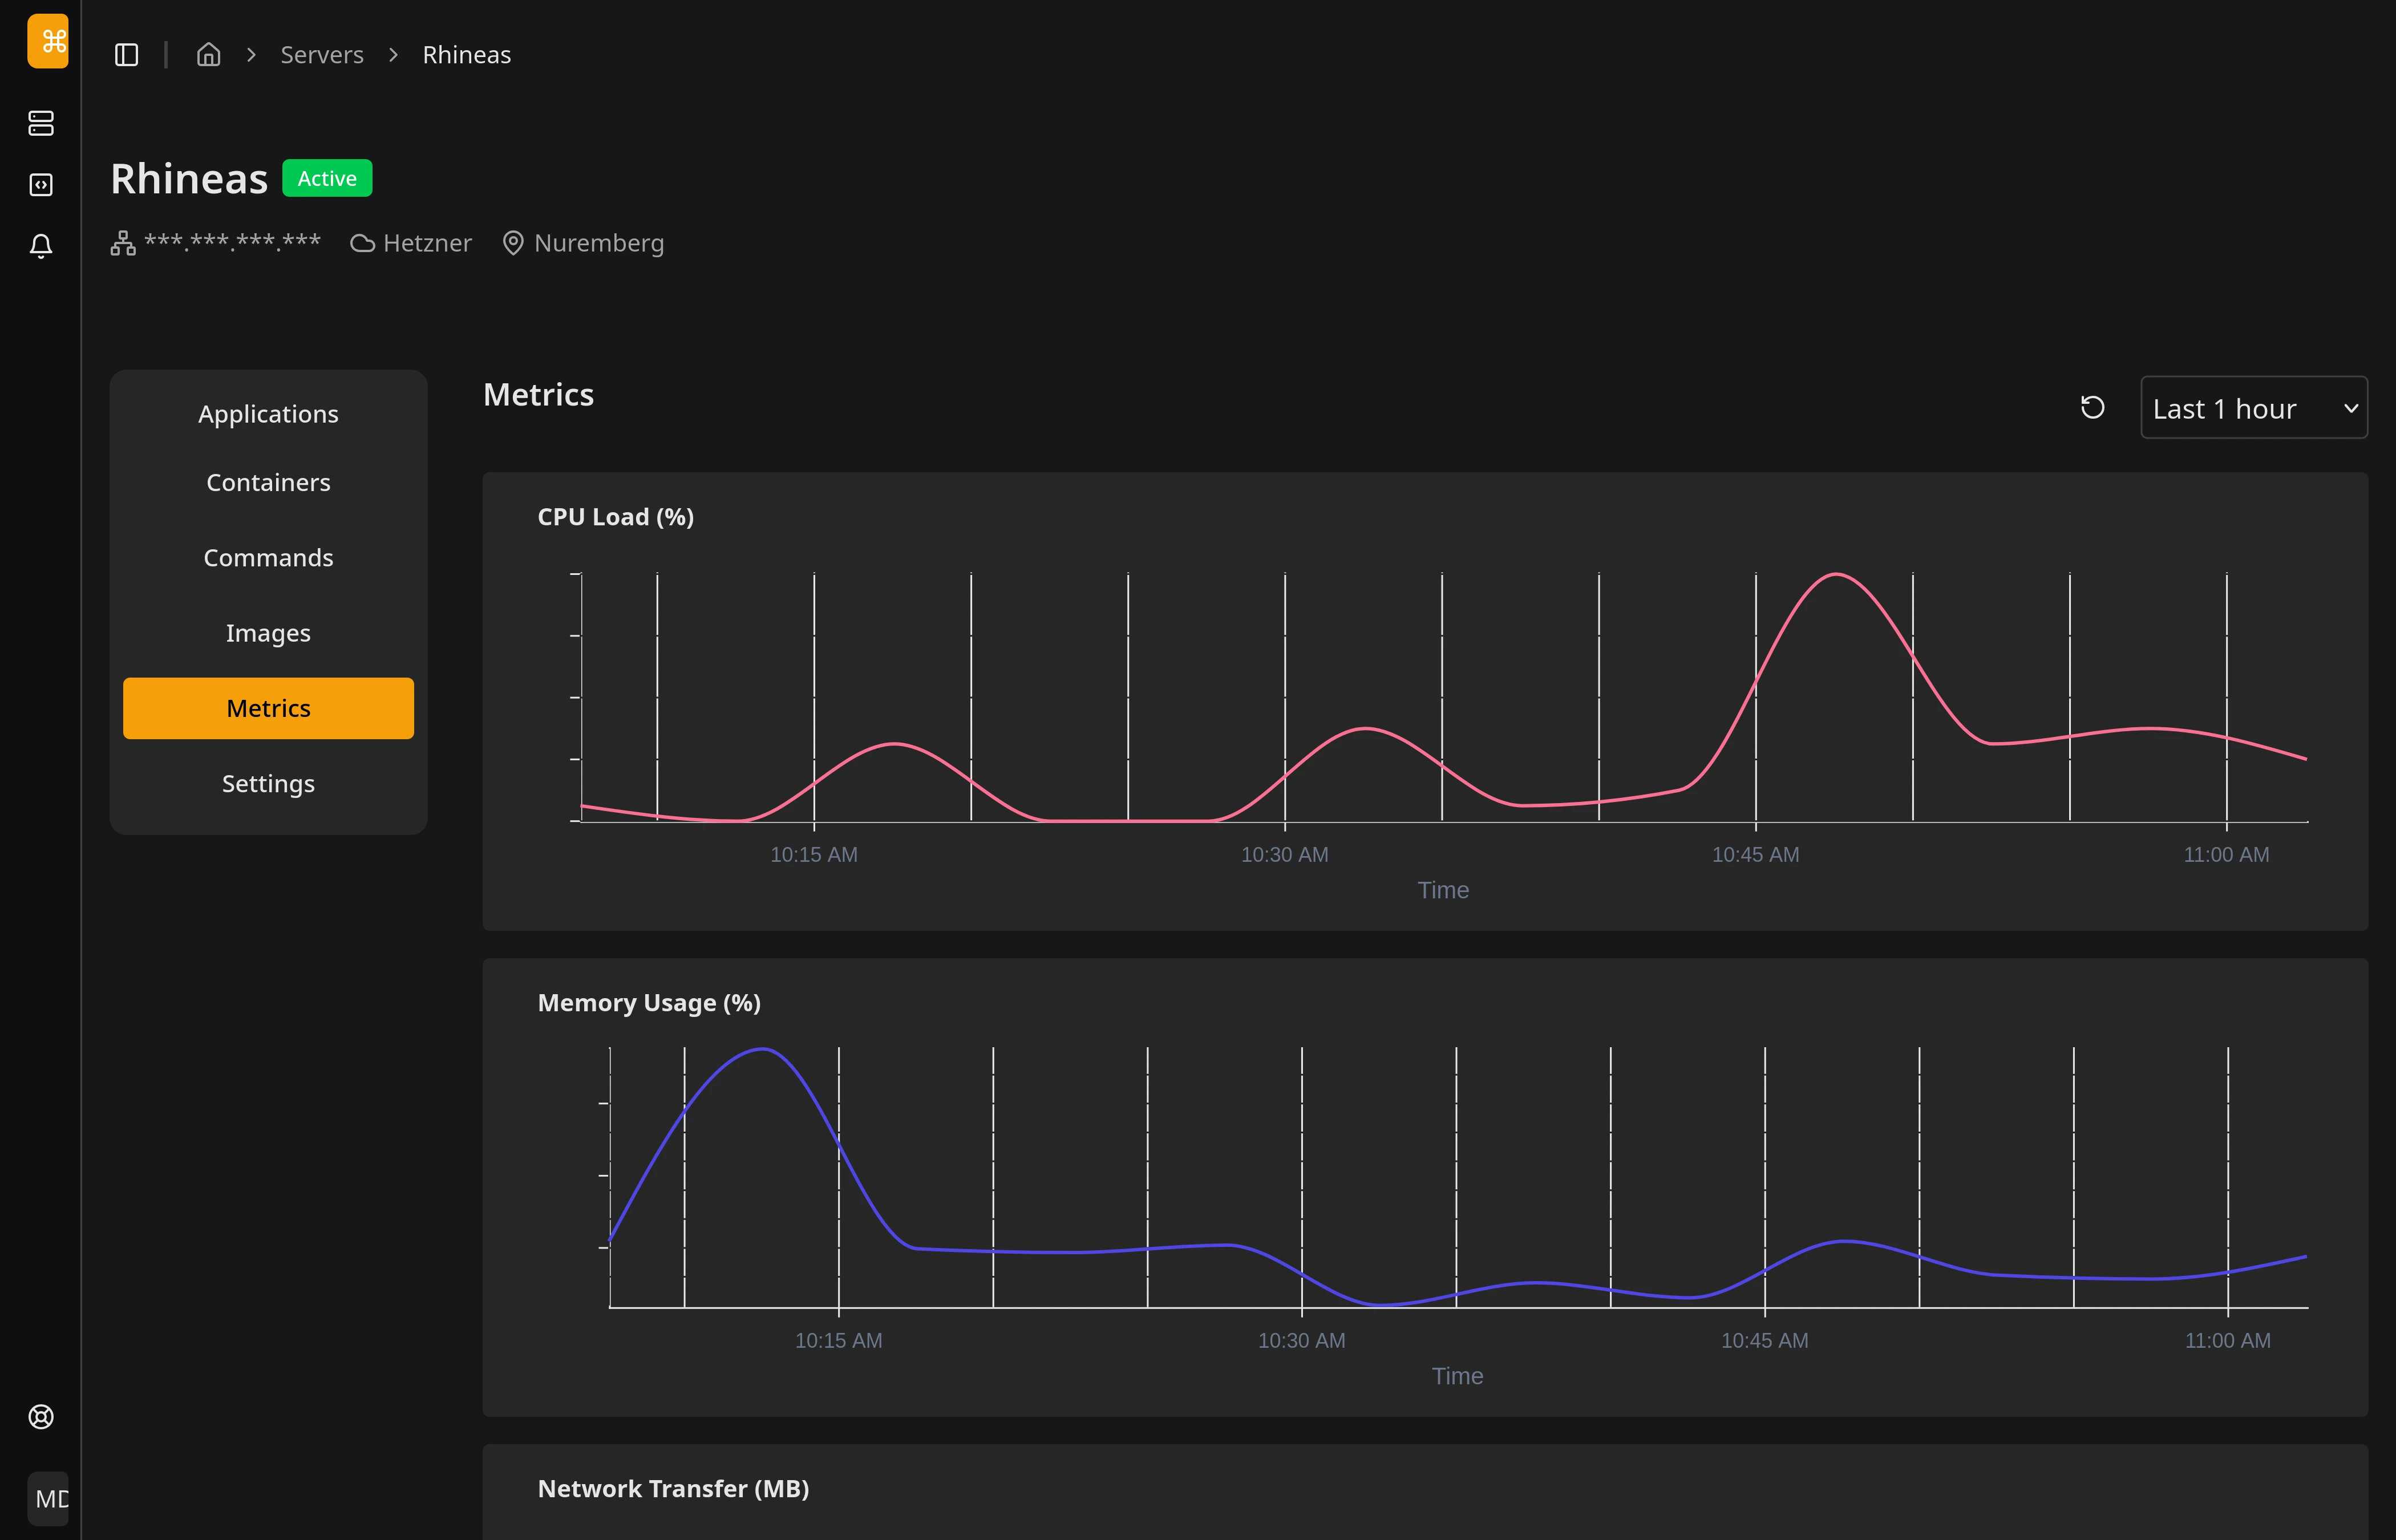Click the orange app logo icon
The image size is (2396, 1540).
(x=47, y=41)
